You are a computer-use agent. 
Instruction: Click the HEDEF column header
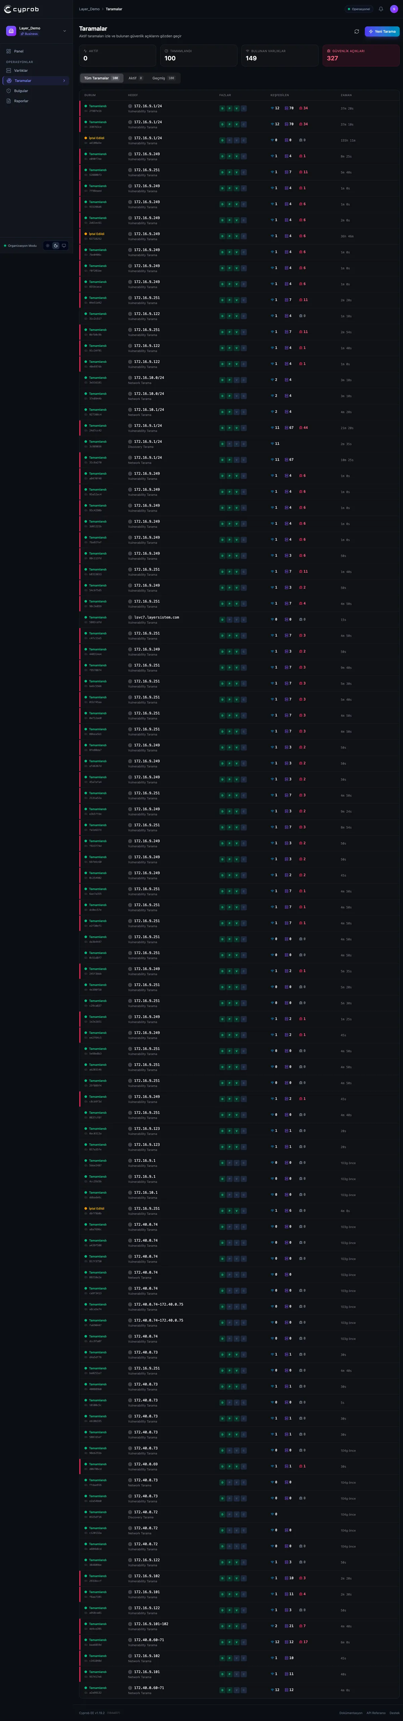pos(133,95)
